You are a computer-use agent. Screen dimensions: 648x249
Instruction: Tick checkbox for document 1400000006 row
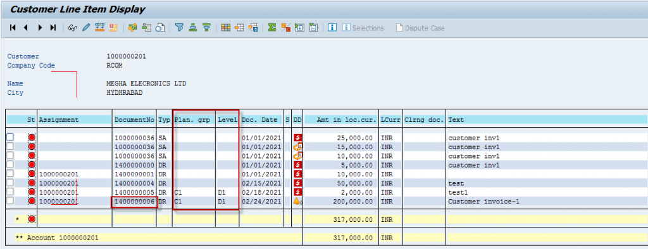pos(10,201)
